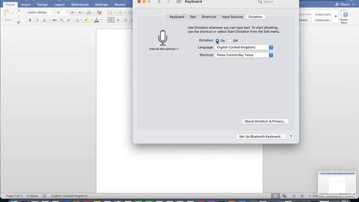
Task: Click Share button in Word
Action: [343, 4]
